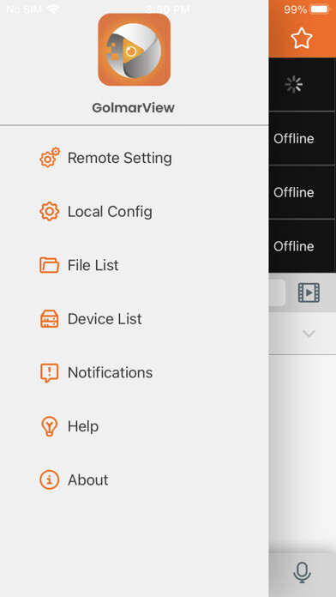Select the middle Offline camera channel
The image size is (336, 597).
[x=302, y=192]
